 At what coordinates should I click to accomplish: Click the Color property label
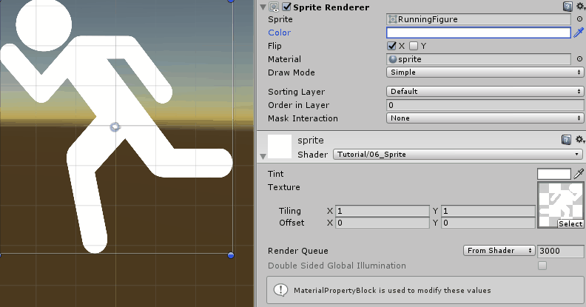coord(279,33)
